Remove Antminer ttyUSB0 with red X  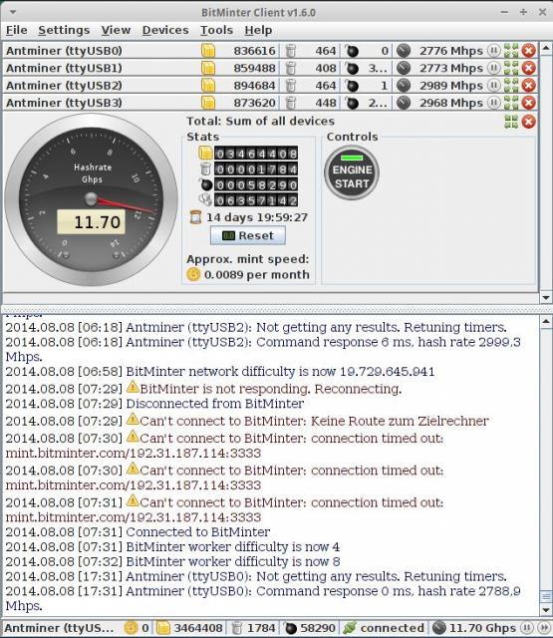pos(529,51)
